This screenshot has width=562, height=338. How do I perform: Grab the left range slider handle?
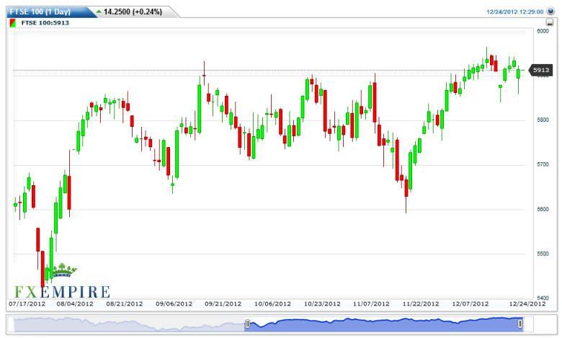[247, 324]
